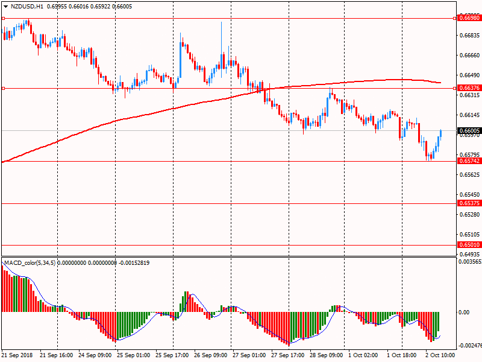Click the 27 Sep 01:00 time label
This screenshot has height=362, width=482.
249,355
